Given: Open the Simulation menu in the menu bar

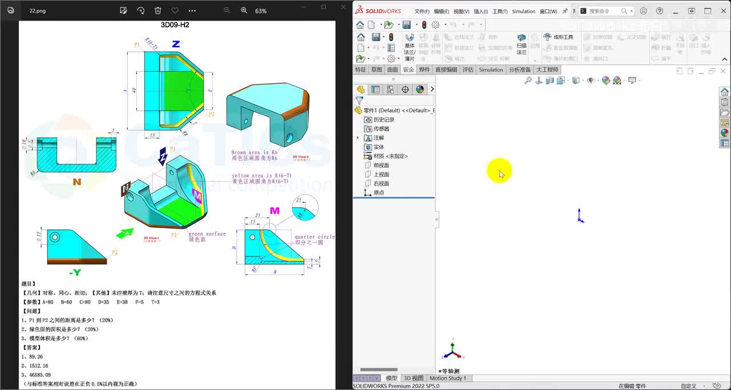Looking at the screenshot, I should click(524, 11).
